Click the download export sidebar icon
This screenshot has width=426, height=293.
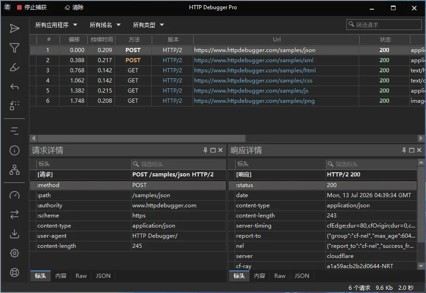[14, 234]
